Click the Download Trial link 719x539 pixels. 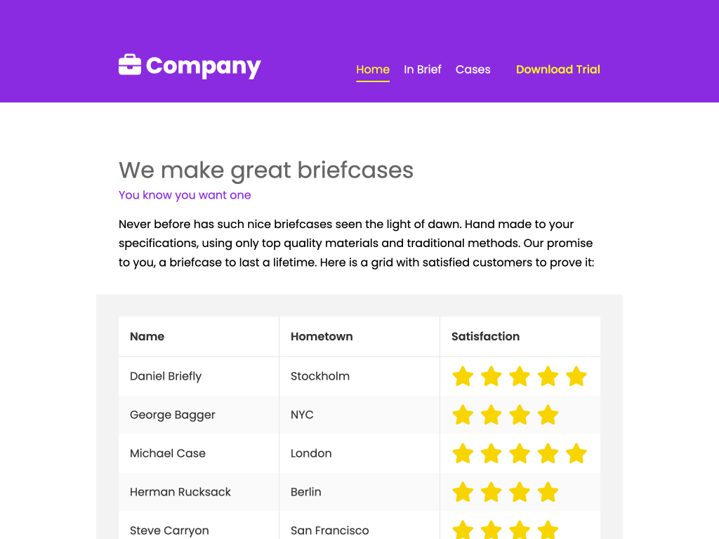pyautogui.click(x=558, y=69)
